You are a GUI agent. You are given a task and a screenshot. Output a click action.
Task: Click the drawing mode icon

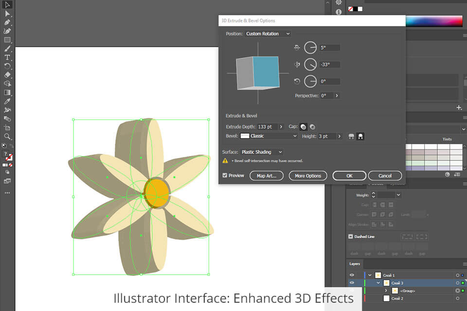coord(7,172)
